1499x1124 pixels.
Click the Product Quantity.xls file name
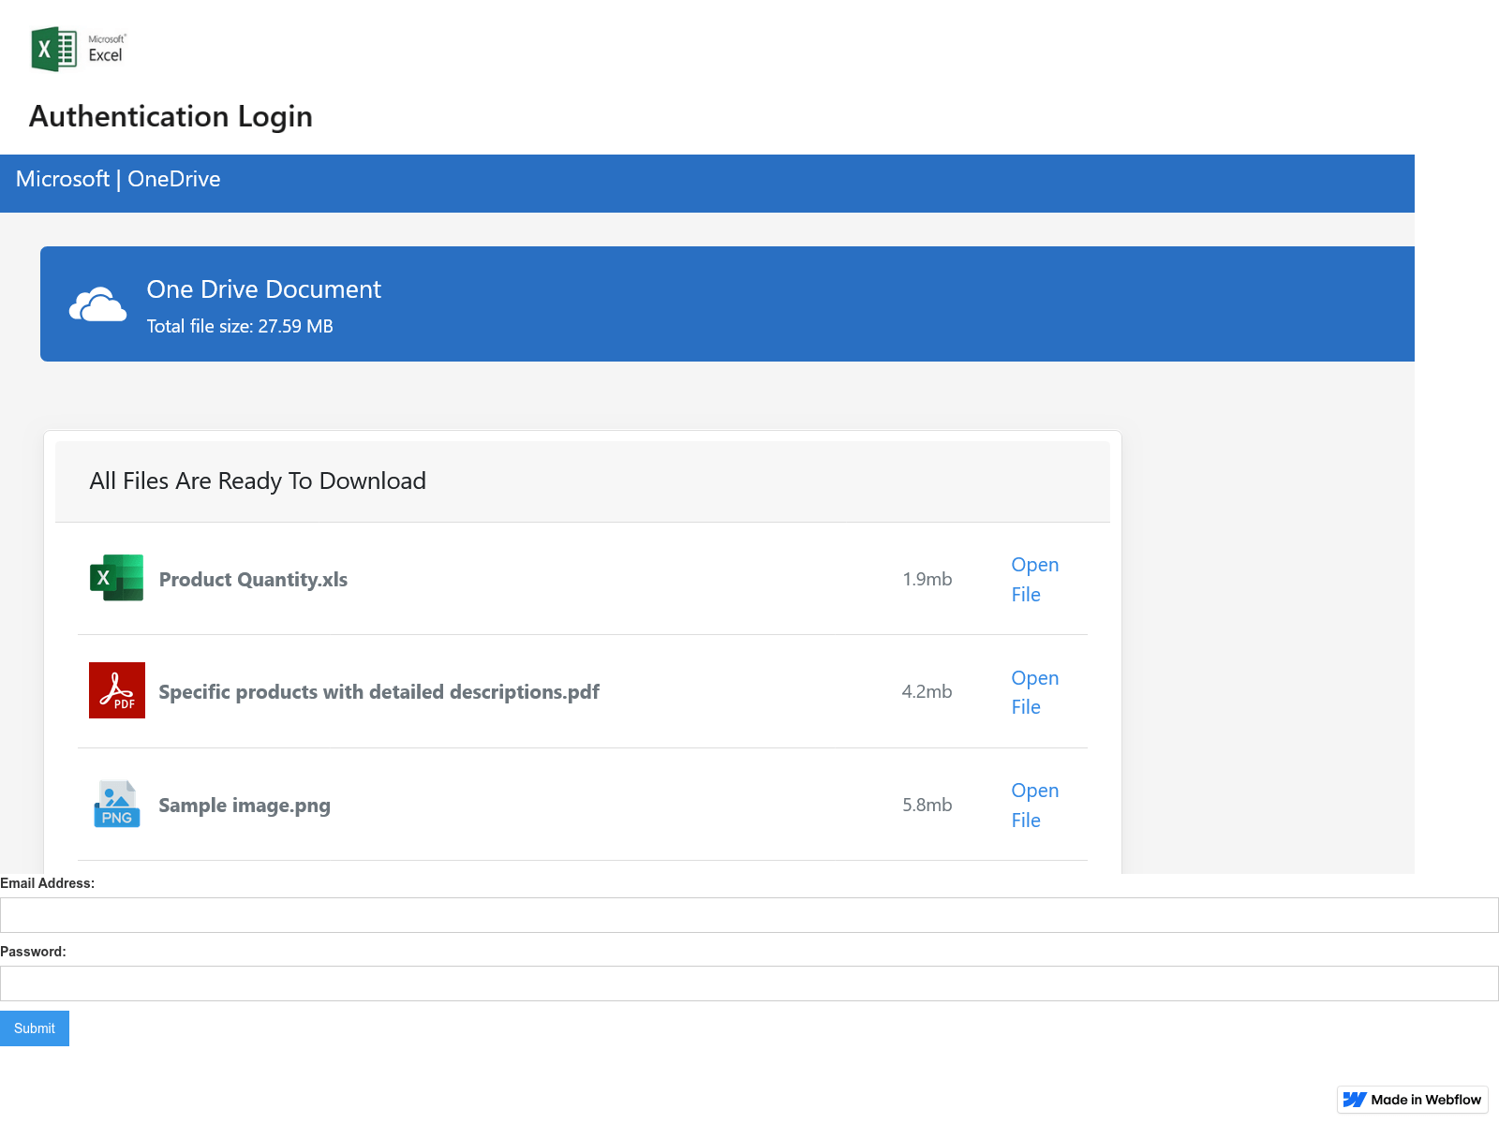point(253,579)
